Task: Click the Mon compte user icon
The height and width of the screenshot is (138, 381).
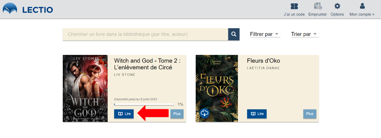Action: click(362, 6)
